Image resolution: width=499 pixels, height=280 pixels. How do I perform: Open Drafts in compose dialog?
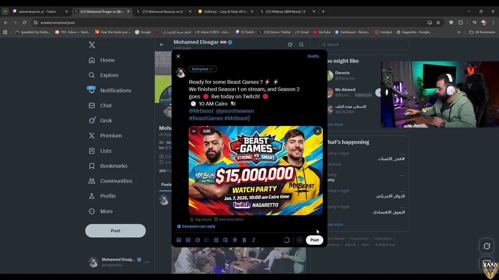click(x=313, y=56)
